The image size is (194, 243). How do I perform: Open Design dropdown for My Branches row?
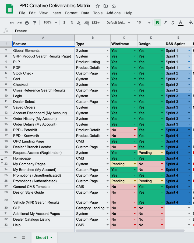tap(162, 170)
